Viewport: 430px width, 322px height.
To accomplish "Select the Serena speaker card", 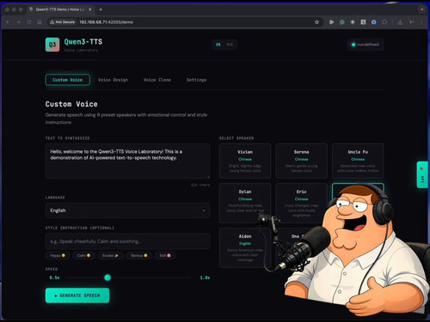I will click(x=301, y=161).
